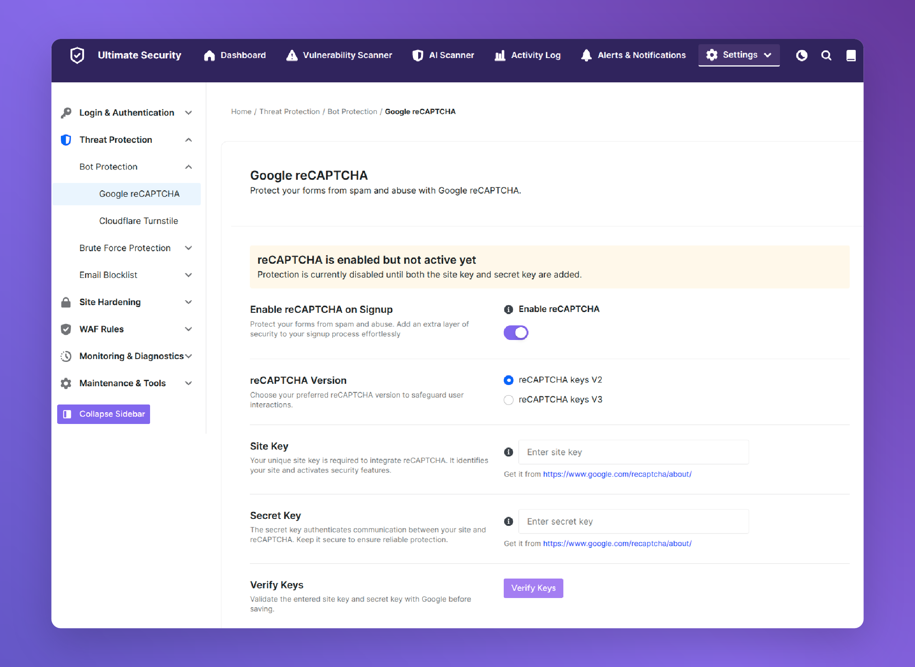Click the key icon beside Login & Authentication
915x667 pixels.
[66, 113]
